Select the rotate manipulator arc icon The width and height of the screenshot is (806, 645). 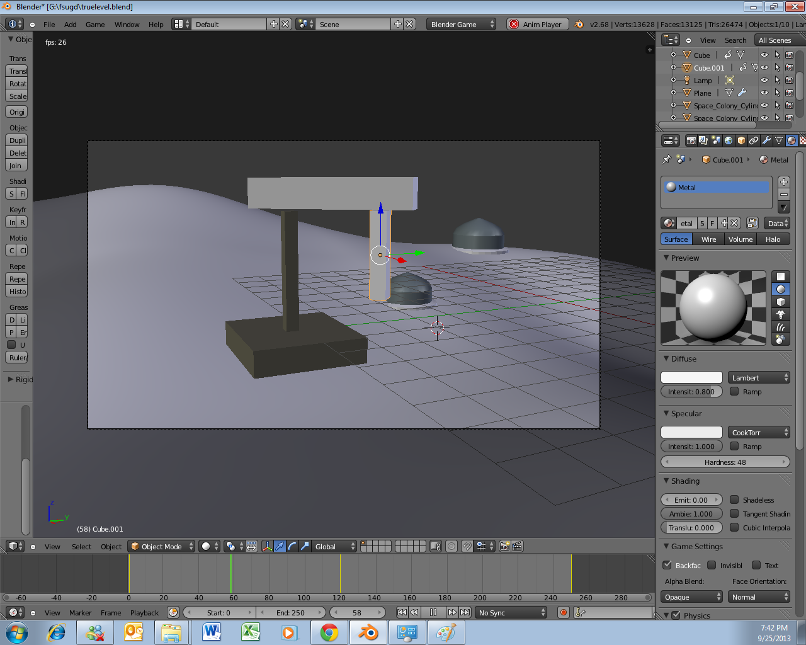292,546
